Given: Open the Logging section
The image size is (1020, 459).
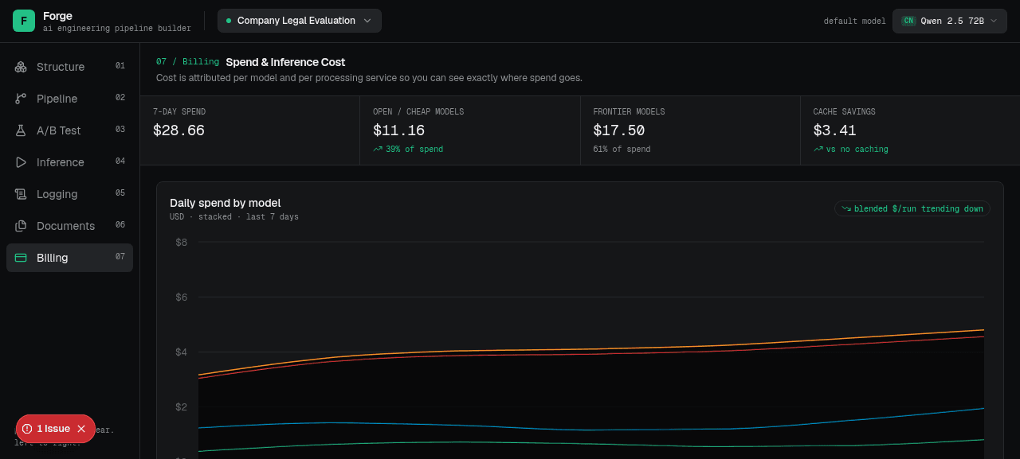Looking at the screenshot, I should tap(69, 194).
